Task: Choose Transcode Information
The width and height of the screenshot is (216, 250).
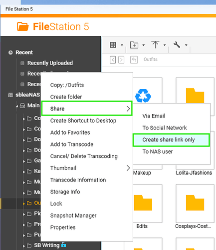Action: click(x=78, y=180)
